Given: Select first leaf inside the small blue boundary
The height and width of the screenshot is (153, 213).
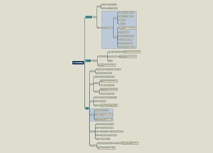Looking at the screenshot, I should (102, 110).
